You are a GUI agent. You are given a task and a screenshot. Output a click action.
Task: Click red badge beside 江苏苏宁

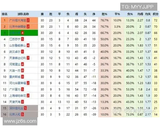(x=22, y=39)
